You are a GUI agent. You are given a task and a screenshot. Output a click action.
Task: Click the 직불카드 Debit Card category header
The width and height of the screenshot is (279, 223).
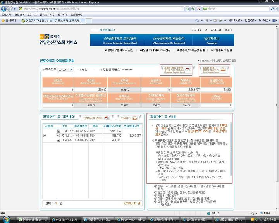pos(186,82)
